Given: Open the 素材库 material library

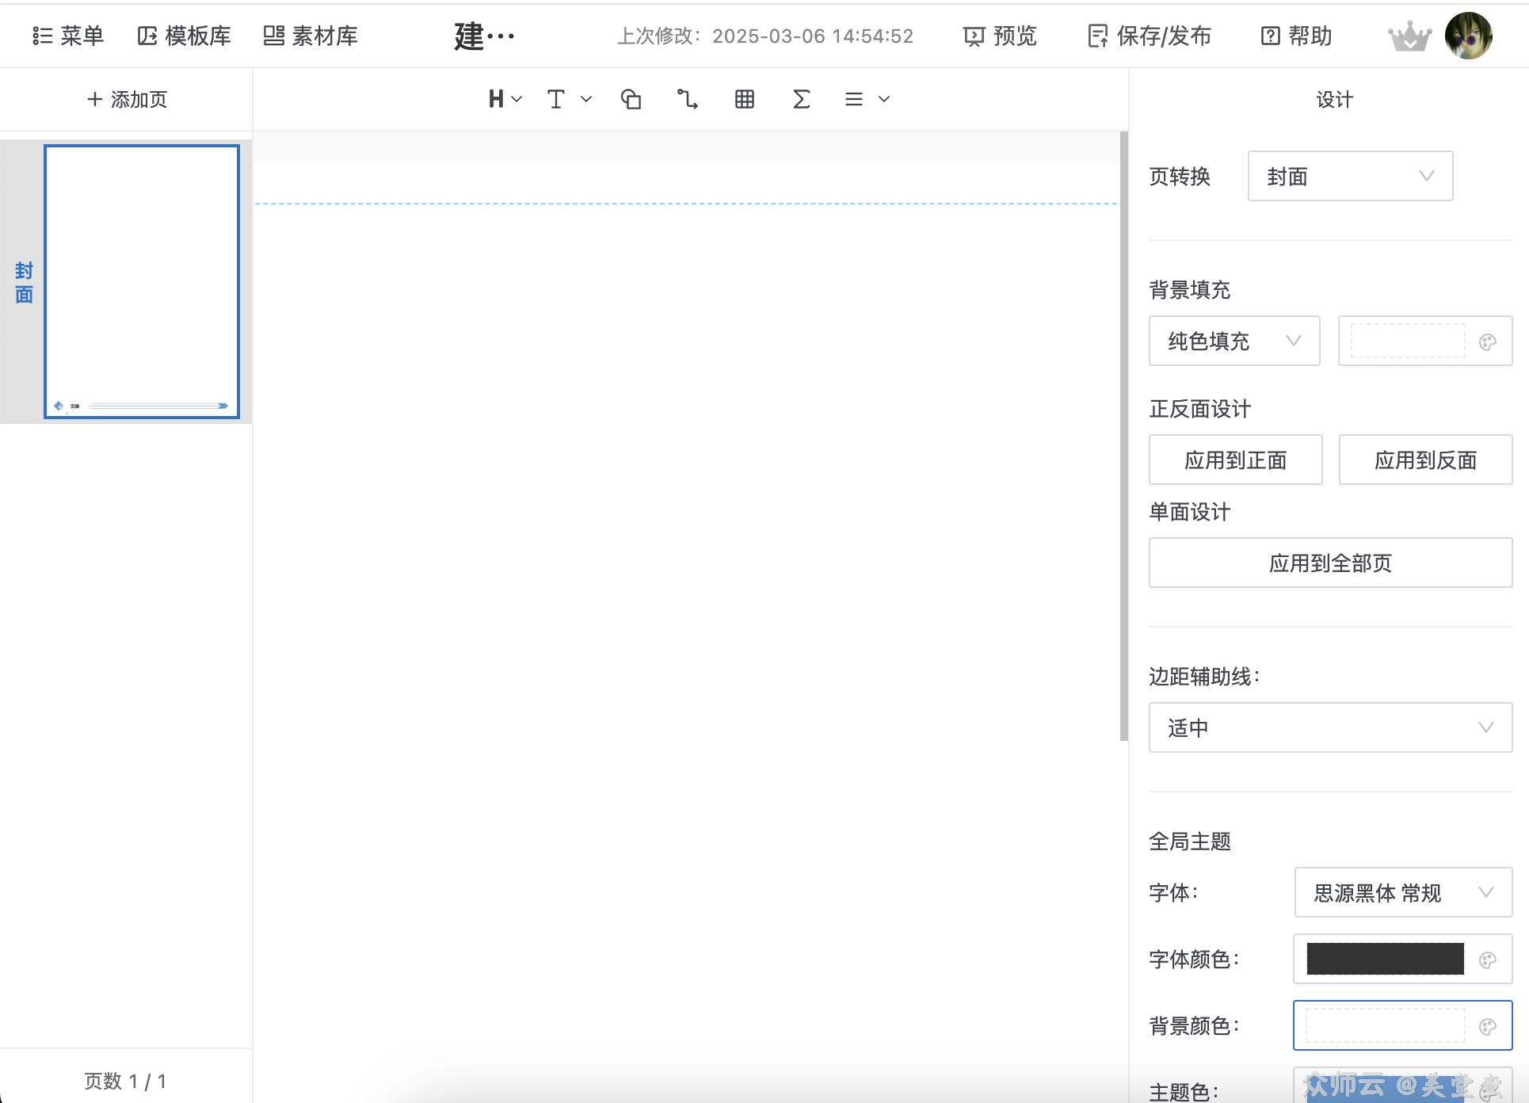Looking at the screenshot, I should pos(311,36).
